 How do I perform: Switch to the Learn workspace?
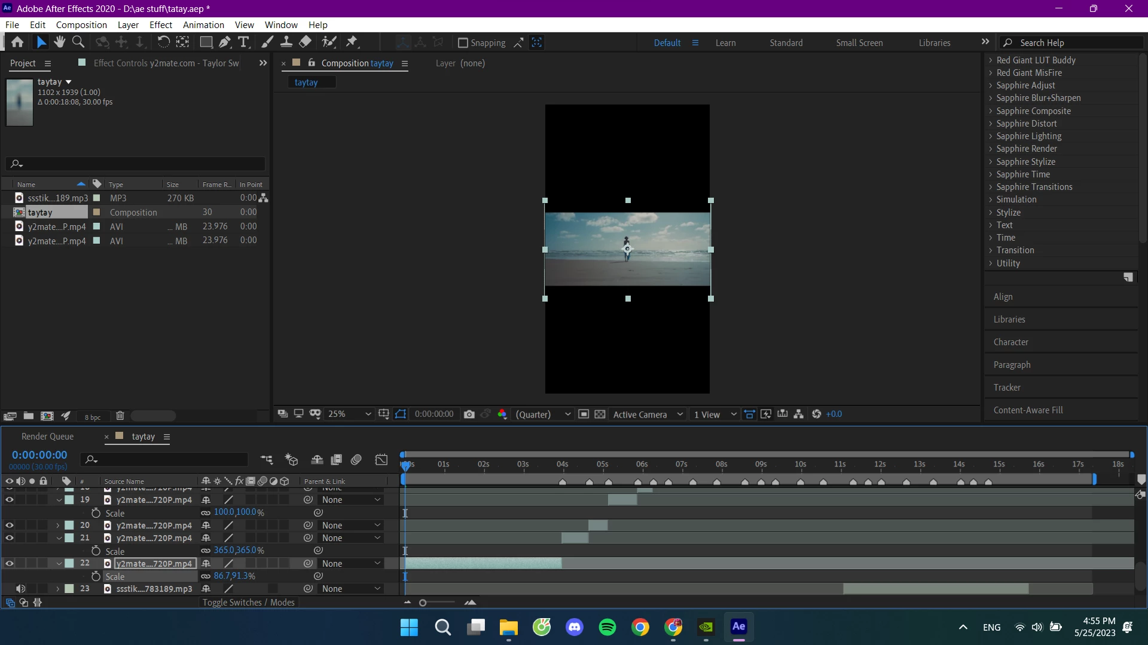725,43
